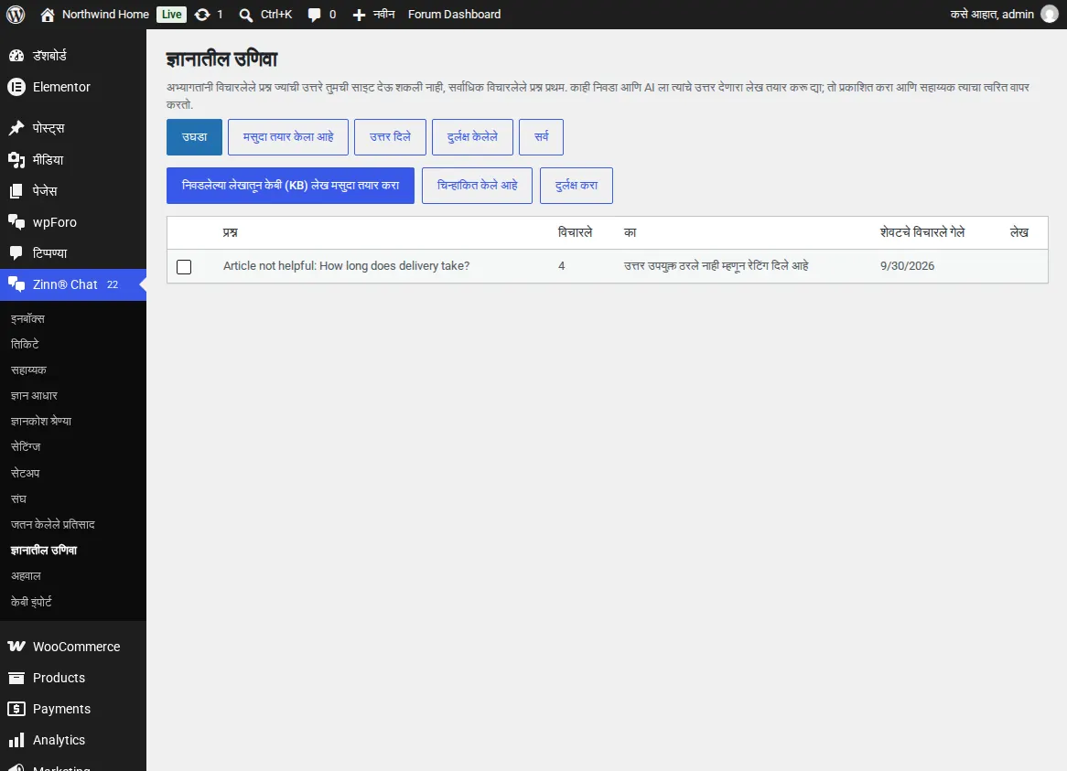
Task: Open the Payments sidebar menu
Action: coord(61,709)
